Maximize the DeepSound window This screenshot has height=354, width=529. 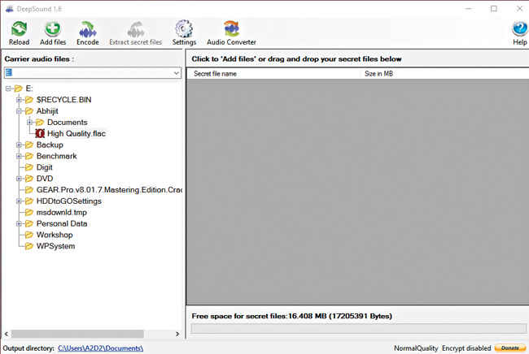click(x=493, y=9)
